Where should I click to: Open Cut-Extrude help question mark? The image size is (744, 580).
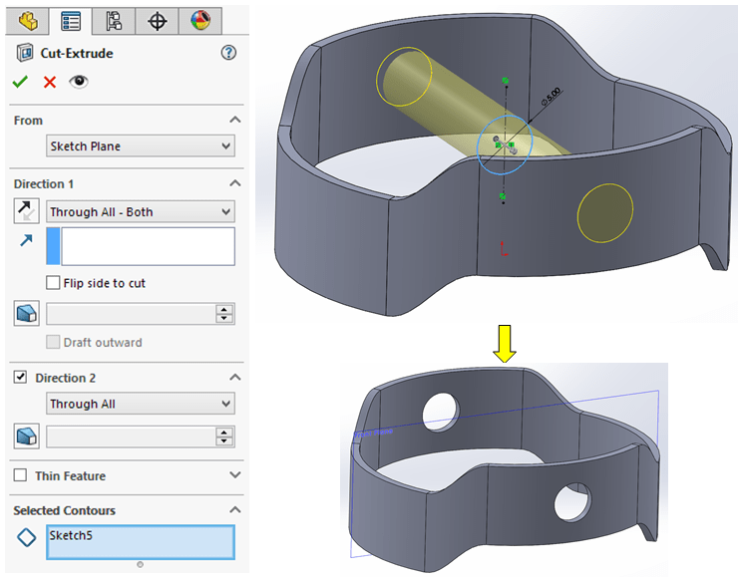[228, 53]
